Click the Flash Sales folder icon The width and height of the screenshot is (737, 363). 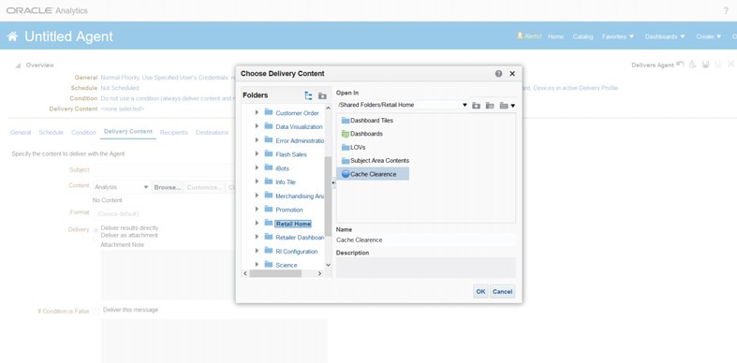click(269, 153)
